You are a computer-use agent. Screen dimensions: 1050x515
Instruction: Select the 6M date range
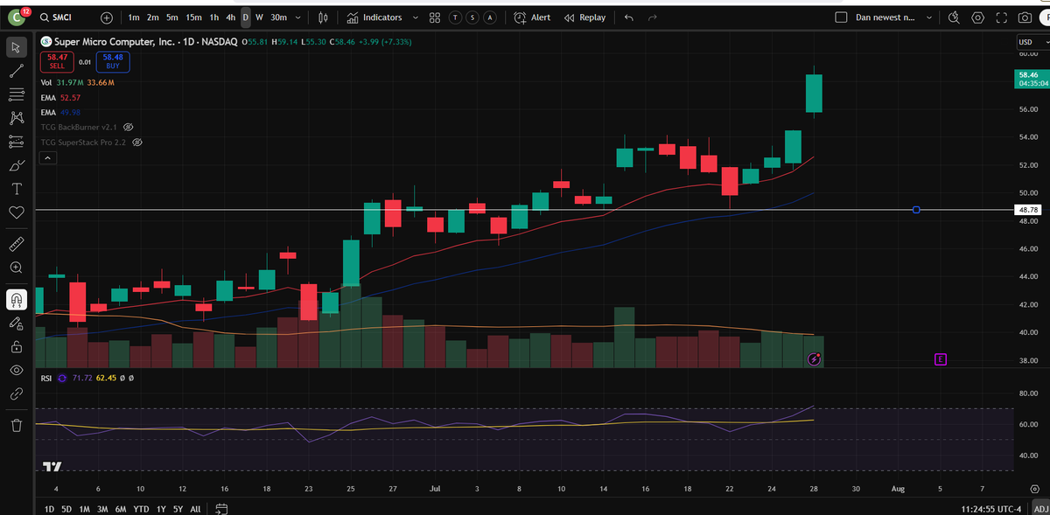[121, 508]
